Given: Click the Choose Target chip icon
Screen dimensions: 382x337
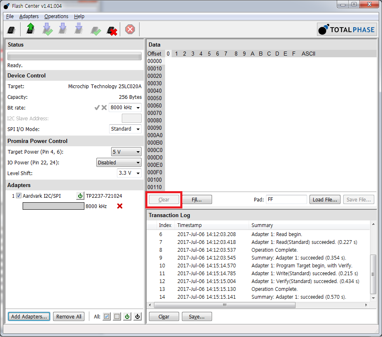Looking at the screenshot, I should tap(11, 30).
